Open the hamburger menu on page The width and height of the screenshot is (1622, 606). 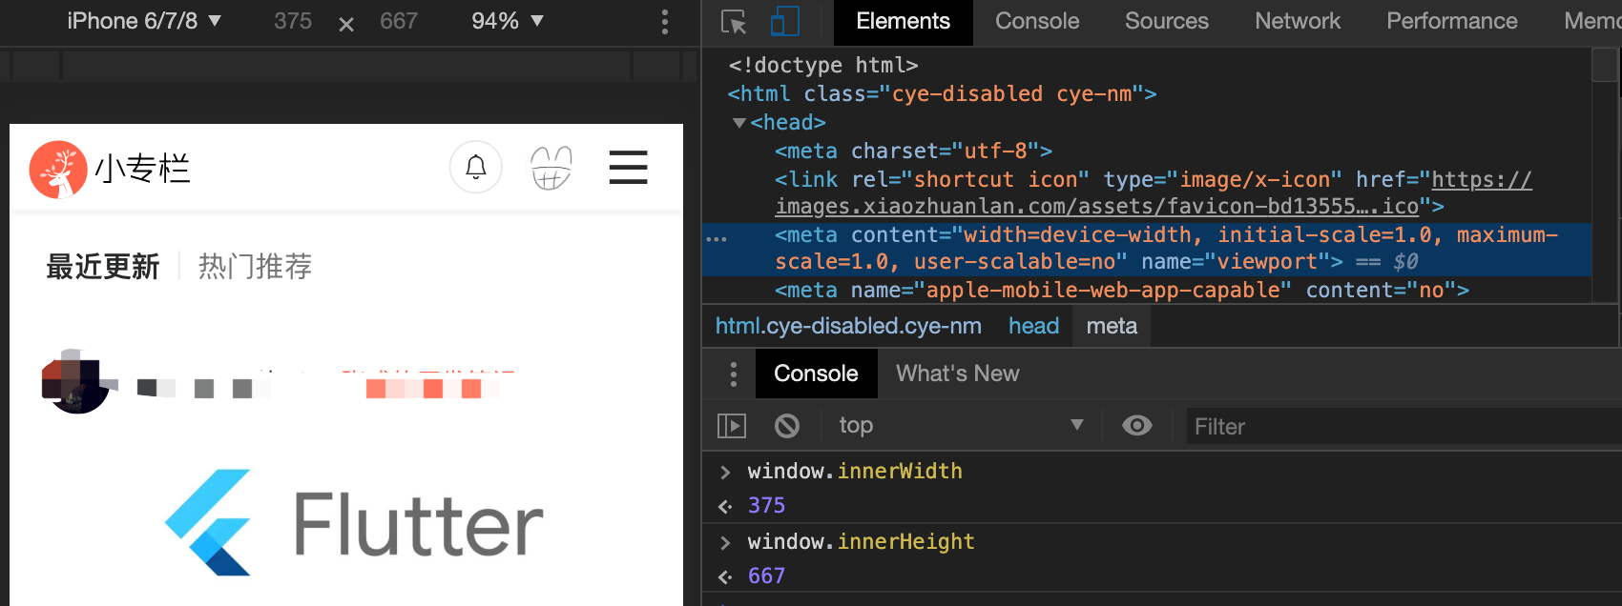click(x=628, y=168)
